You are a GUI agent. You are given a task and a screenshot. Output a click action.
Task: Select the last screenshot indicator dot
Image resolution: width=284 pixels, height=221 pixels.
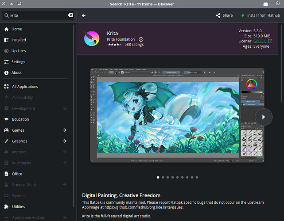[197, 177]
